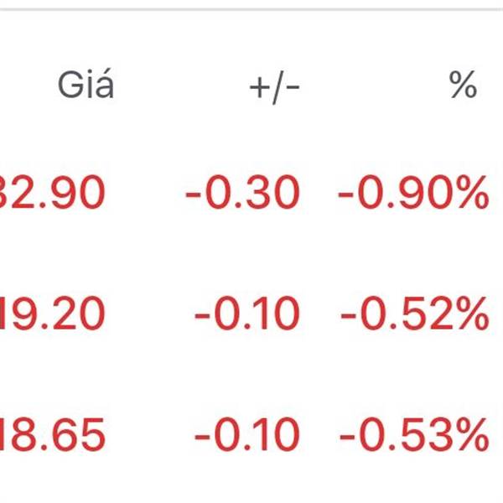Click the -0.10 change beside 19.20
The width and height of the screenshot is (503, 503).
(247, 314)
